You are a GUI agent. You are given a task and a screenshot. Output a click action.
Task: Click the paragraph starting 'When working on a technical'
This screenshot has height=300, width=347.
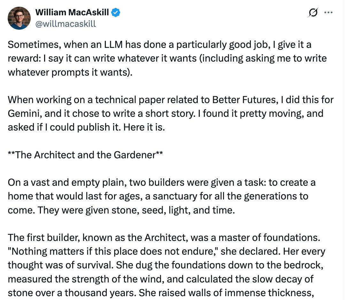171,113
